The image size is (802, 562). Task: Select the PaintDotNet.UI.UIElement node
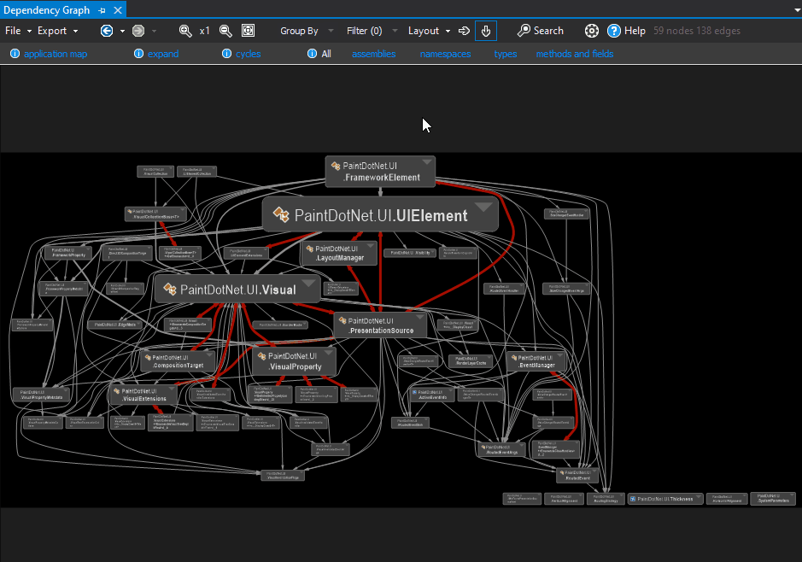380,214
